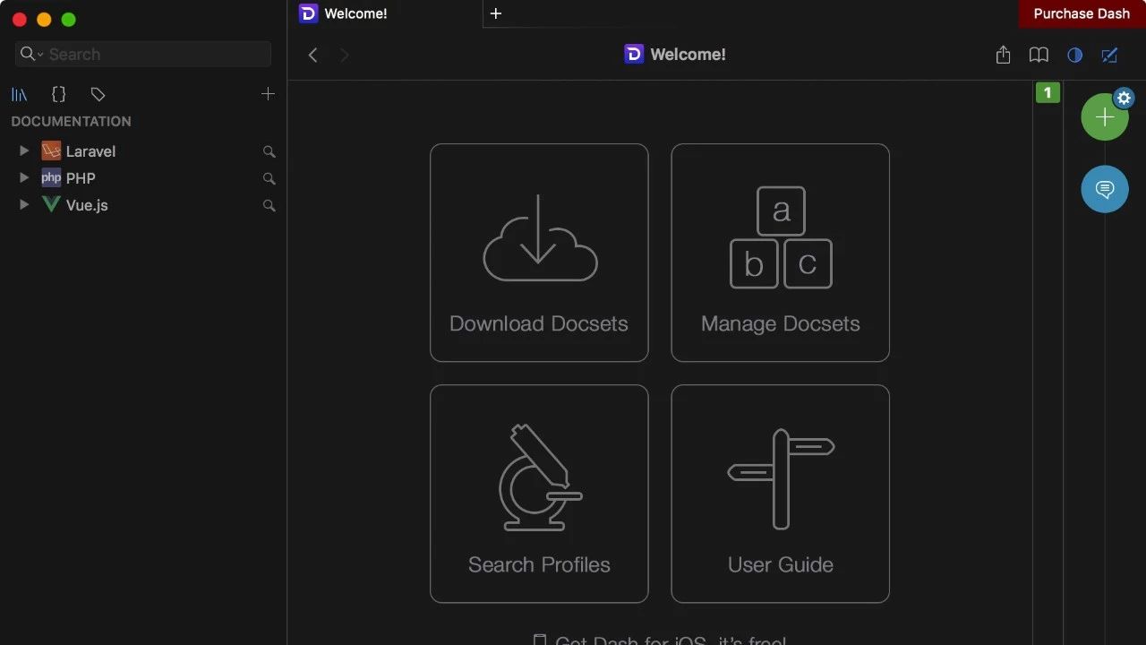
Task: Search inside the PHP docset
Action: point(269,179)
